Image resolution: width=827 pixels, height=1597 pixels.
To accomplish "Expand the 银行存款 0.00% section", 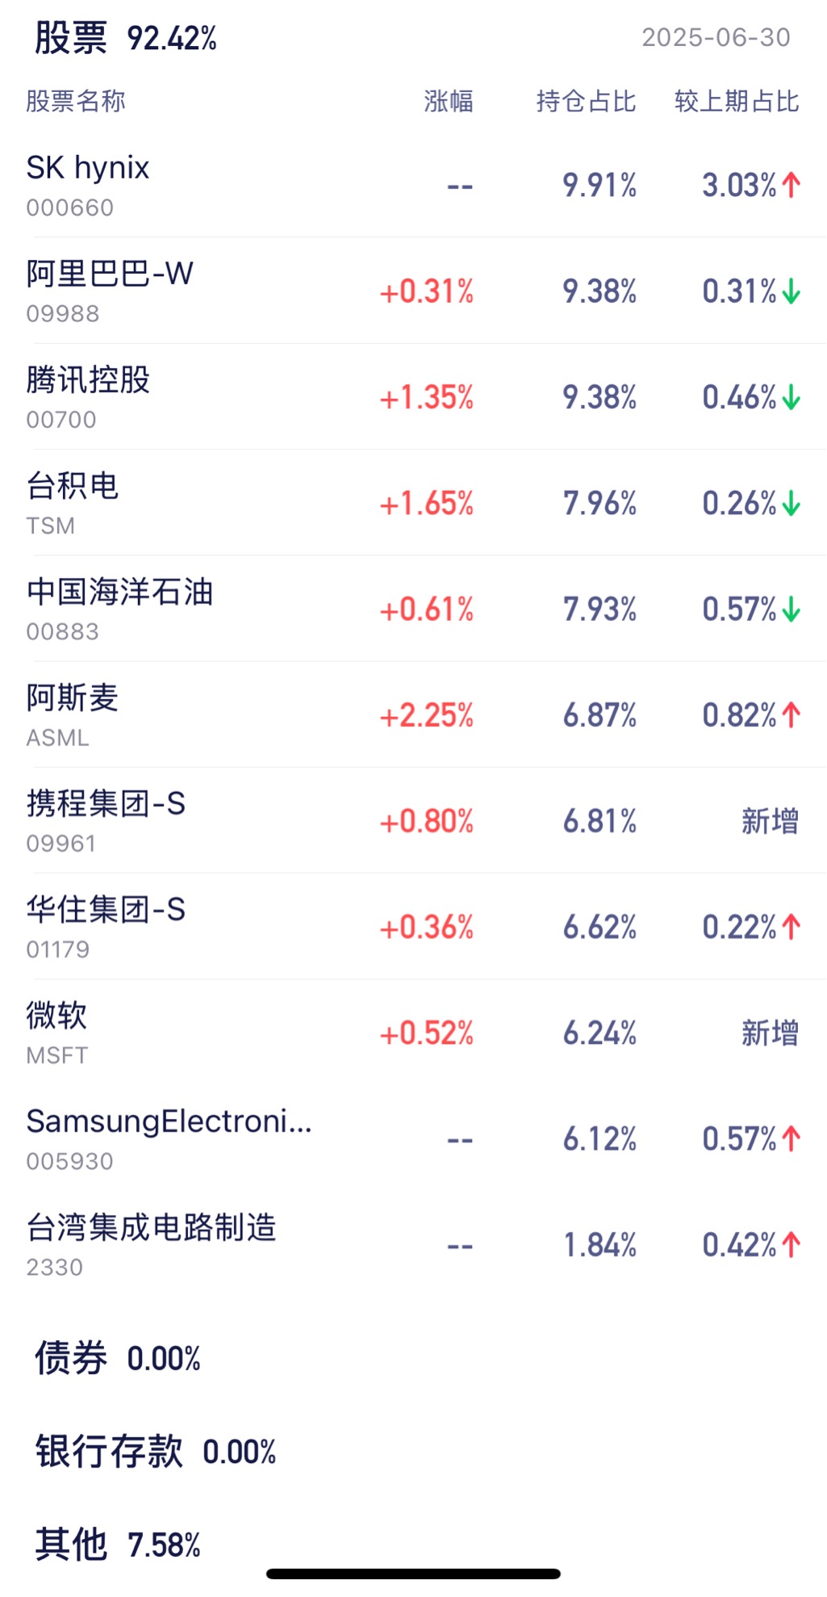I will click(156, 1451).
